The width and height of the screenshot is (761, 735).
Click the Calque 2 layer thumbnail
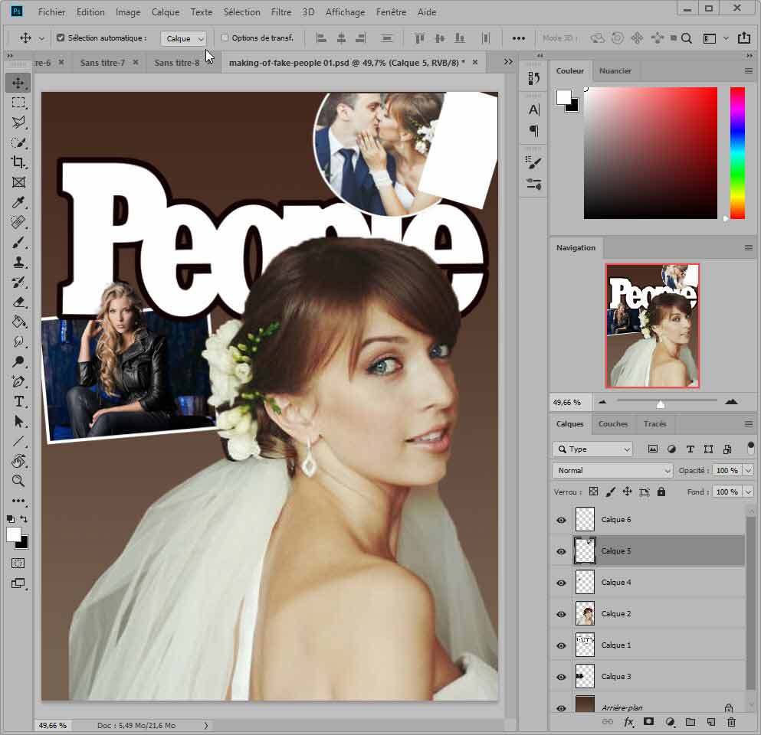[x=585, y=614]
